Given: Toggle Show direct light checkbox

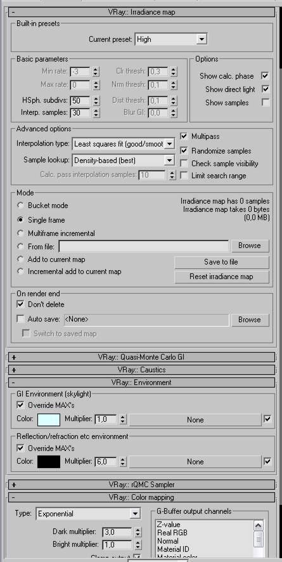Looking at the screenshot, I should point(265,89).
